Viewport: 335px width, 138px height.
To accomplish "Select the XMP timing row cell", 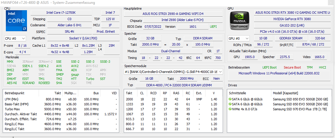I will (199, 99).
